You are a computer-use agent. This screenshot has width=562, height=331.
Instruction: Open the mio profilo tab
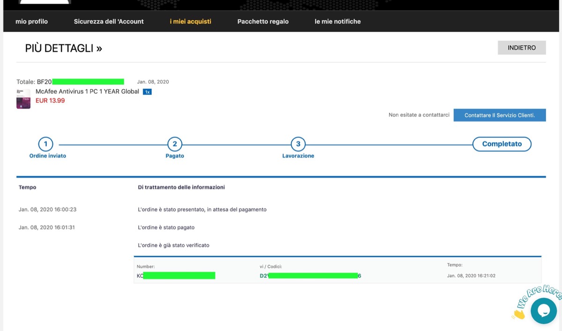31,22
